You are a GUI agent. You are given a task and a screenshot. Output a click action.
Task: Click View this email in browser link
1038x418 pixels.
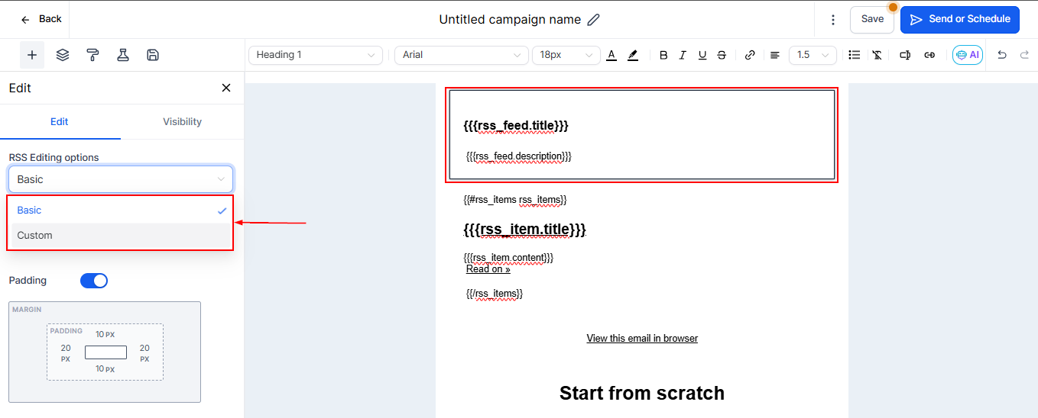(642, 338)
